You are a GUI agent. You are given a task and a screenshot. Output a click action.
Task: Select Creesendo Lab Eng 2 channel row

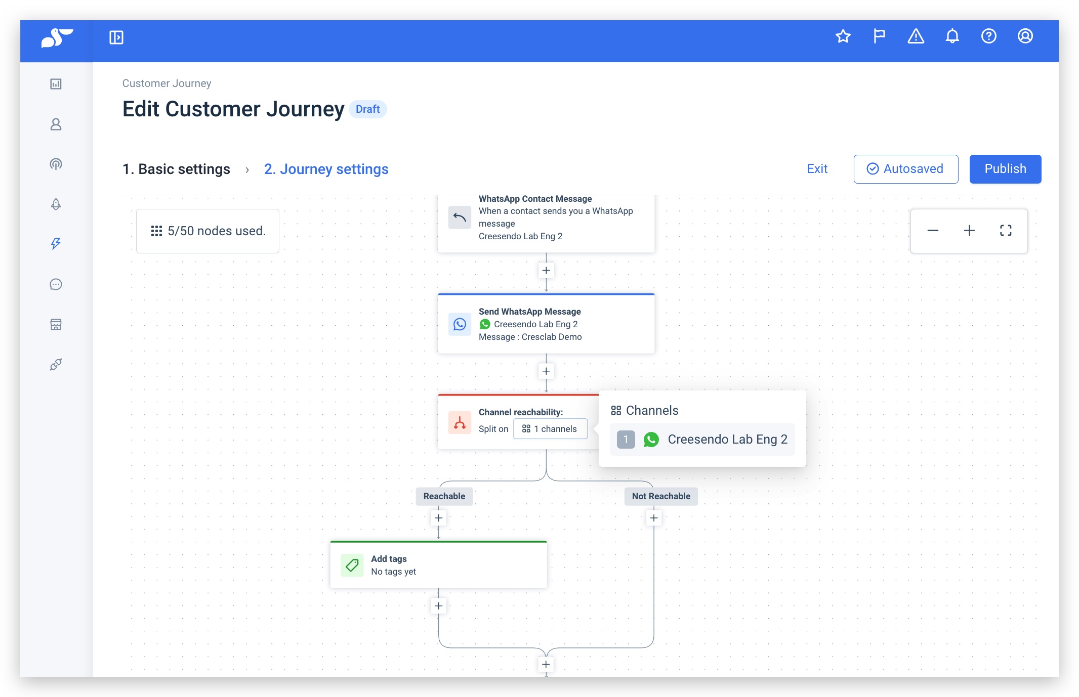click(x=702, y=440)
